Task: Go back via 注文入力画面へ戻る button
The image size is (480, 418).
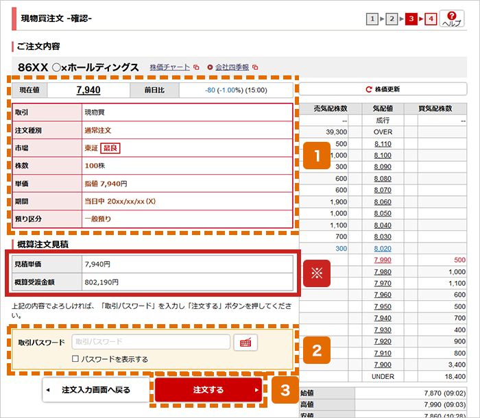Action: pyautogui.click(x=96, y=390)
